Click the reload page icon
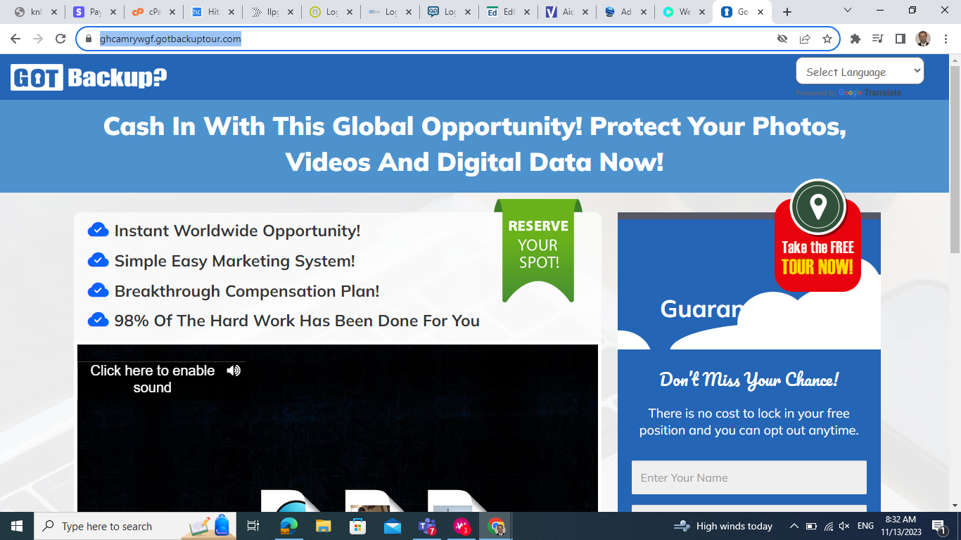 click(x=60, y=39)
